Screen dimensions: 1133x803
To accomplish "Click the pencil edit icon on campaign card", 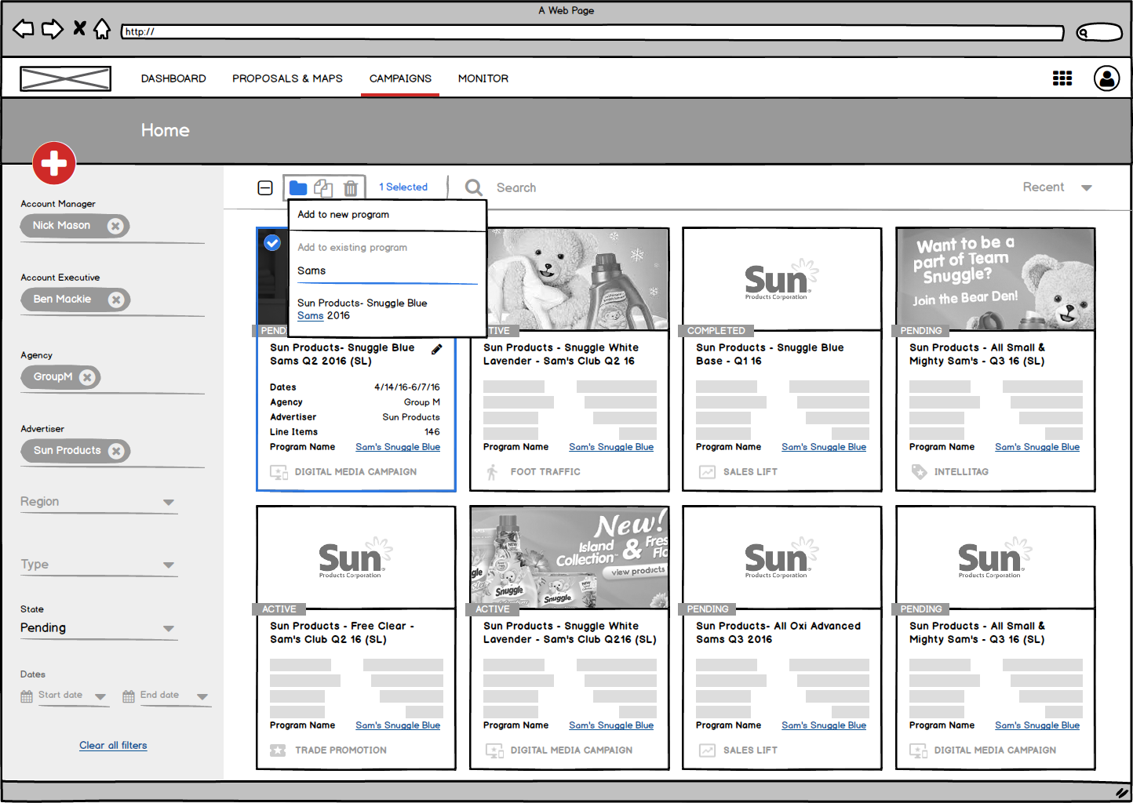I will point(437,349).
